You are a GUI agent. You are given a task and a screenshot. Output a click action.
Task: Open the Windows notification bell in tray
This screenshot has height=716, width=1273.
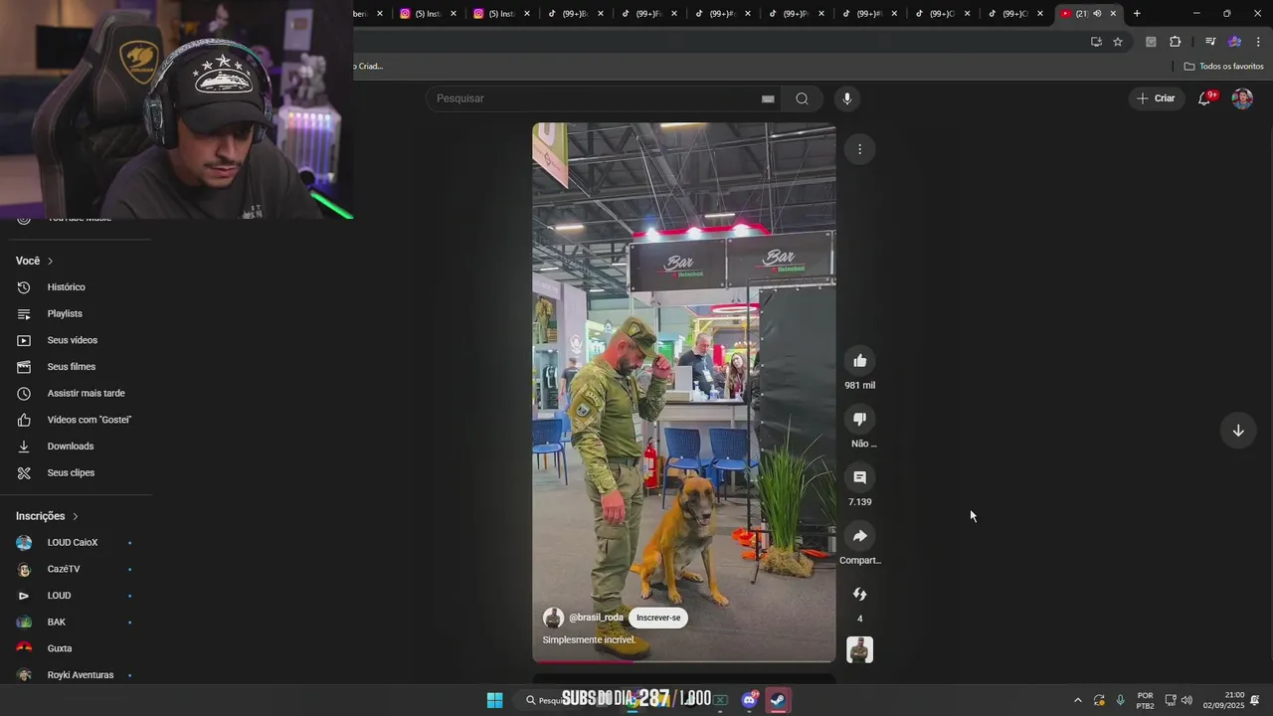(1255, 700)
